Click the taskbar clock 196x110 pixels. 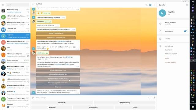pos(193,103)
